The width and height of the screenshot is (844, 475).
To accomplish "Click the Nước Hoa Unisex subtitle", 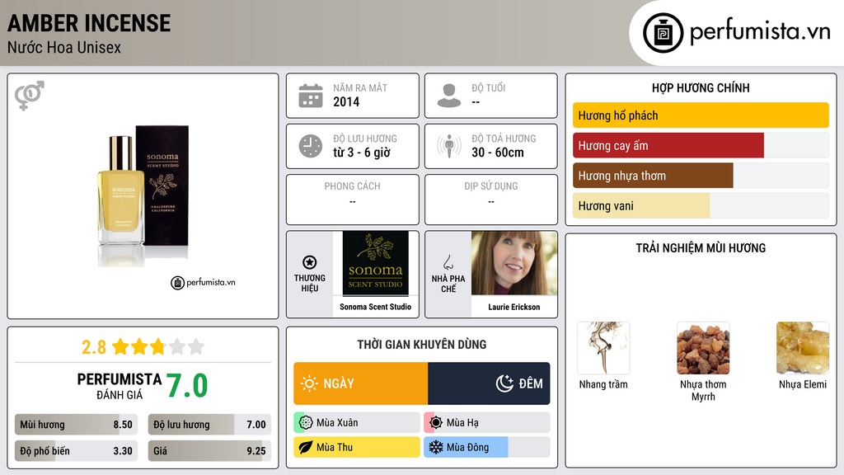I will tap(64, 47).
